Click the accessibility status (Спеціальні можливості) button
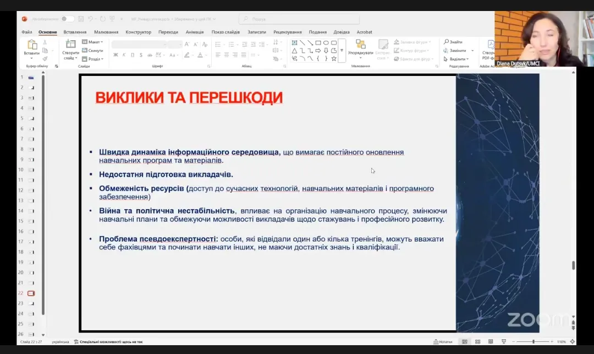Viewport: 594px width, 354px height. 108,341
